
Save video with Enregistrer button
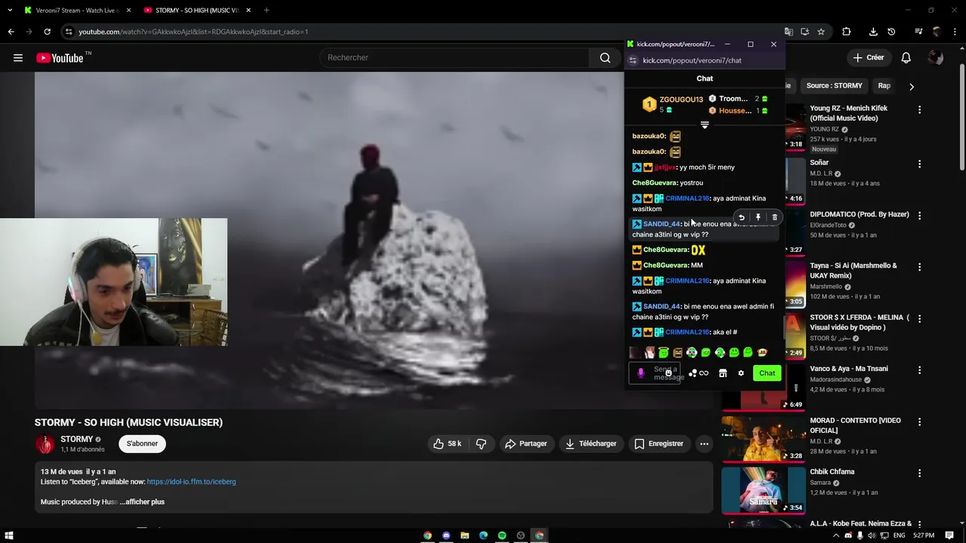[659, 443]
